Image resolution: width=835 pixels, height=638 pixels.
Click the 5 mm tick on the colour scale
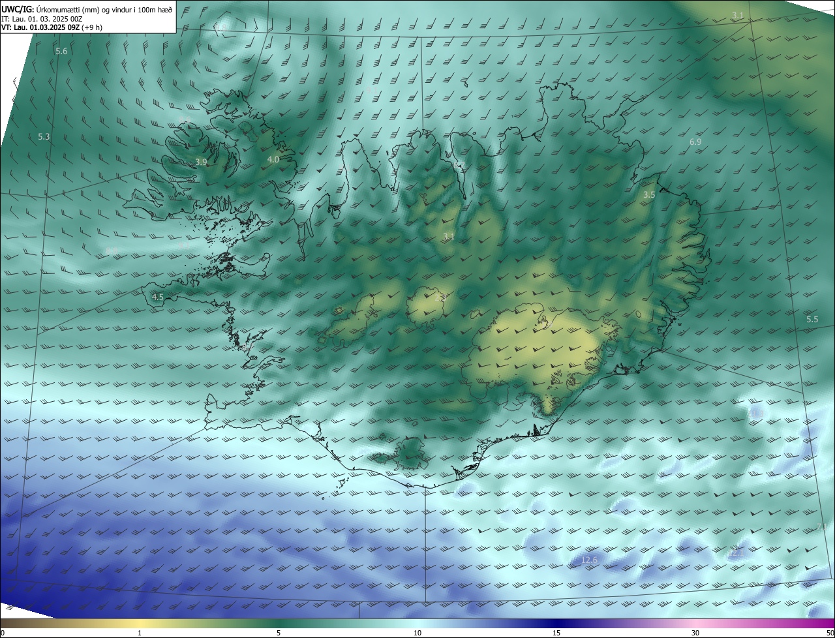point(279,633)
